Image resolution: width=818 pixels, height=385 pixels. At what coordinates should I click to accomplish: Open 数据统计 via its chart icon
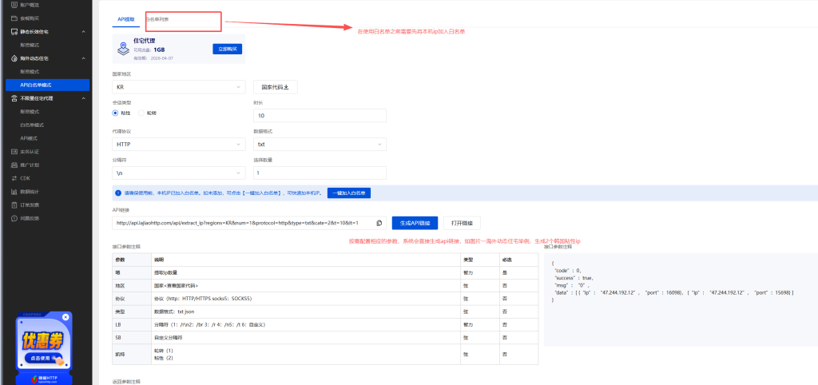14,192
